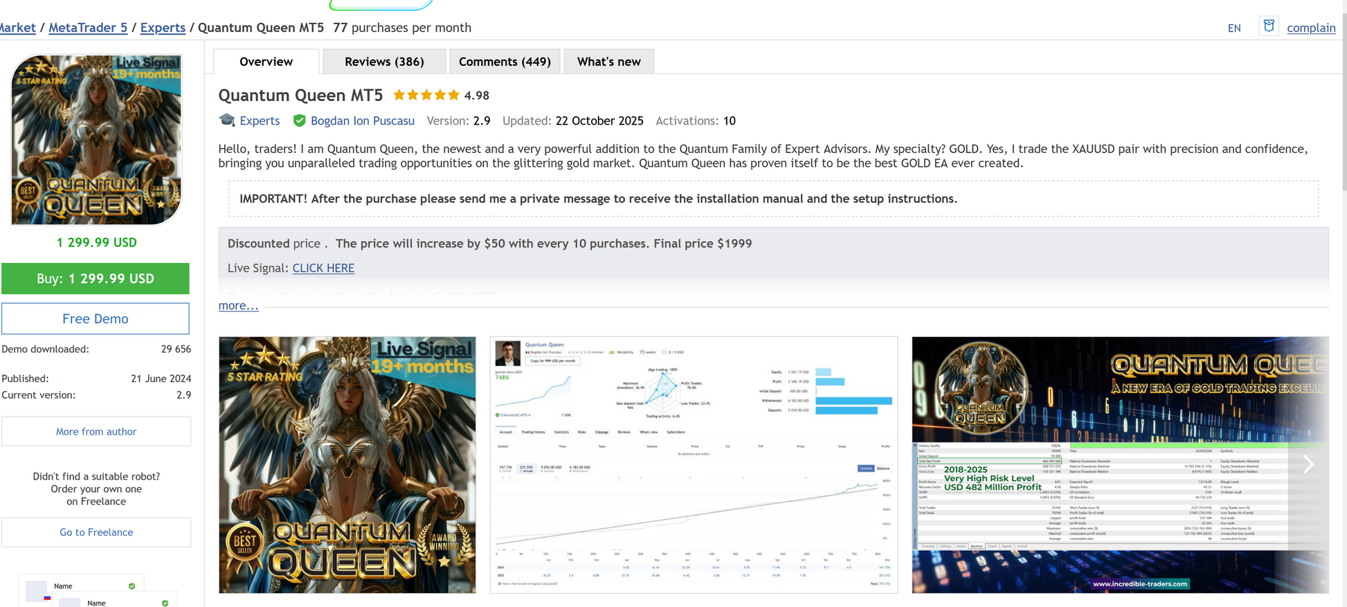The image size is (1347, 607).
Task: Click the complain flag icon
Action: 1268,26
